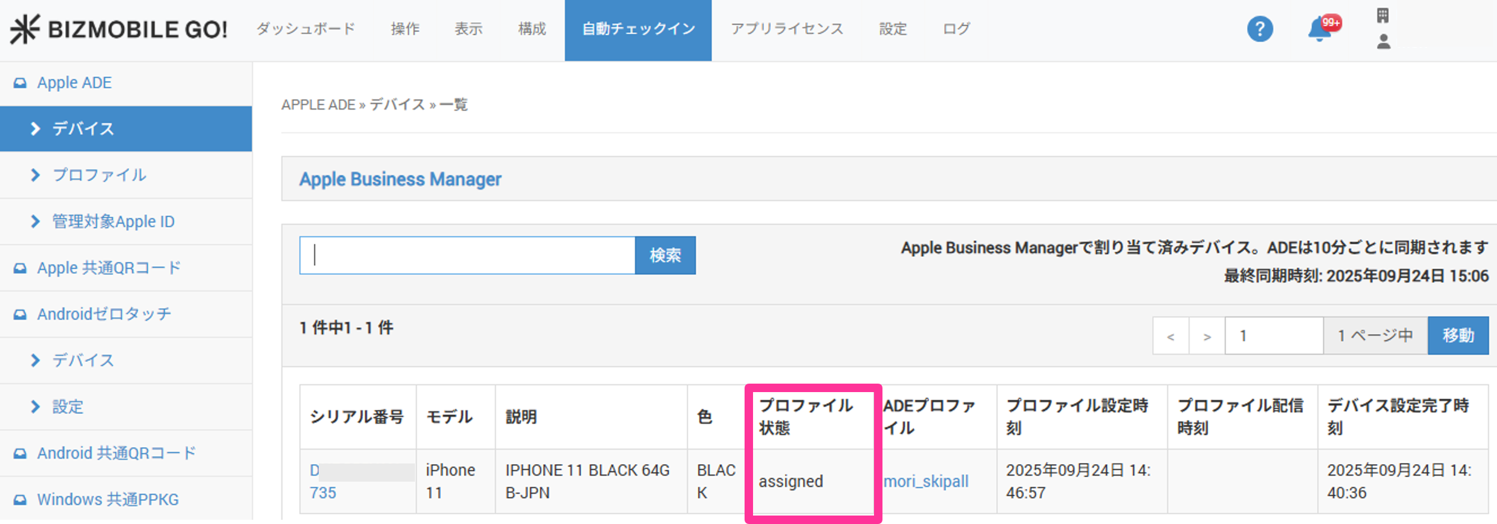Image resolution: width=1497 pixels, height=524 pixels.
Task: Click the building organization icon
Action: (x=1383, y=15)
